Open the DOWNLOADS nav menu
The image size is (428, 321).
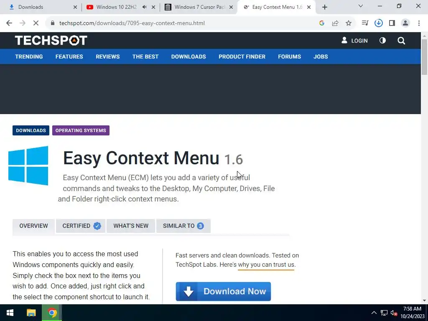pyautogui.click(x=189, y=56)
